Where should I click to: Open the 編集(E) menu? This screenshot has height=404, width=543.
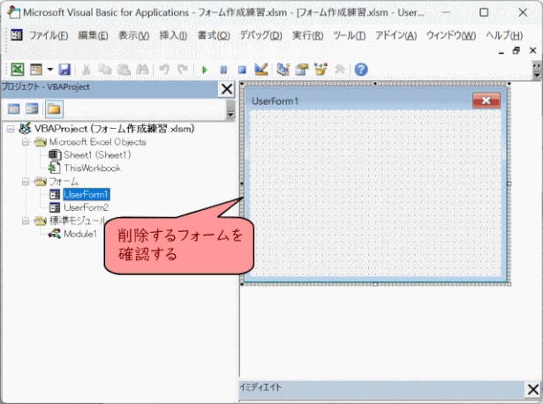(x=93, y=35)
